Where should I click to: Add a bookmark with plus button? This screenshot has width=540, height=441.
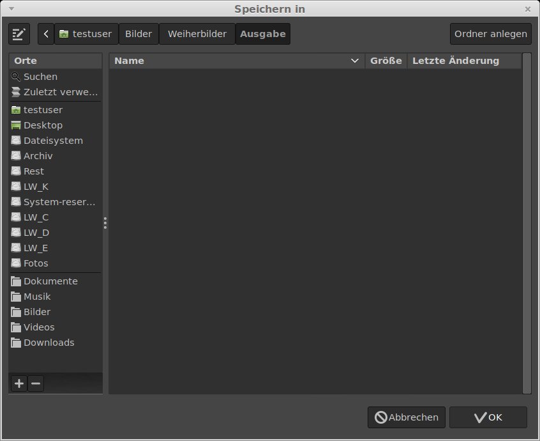[19, 383]
